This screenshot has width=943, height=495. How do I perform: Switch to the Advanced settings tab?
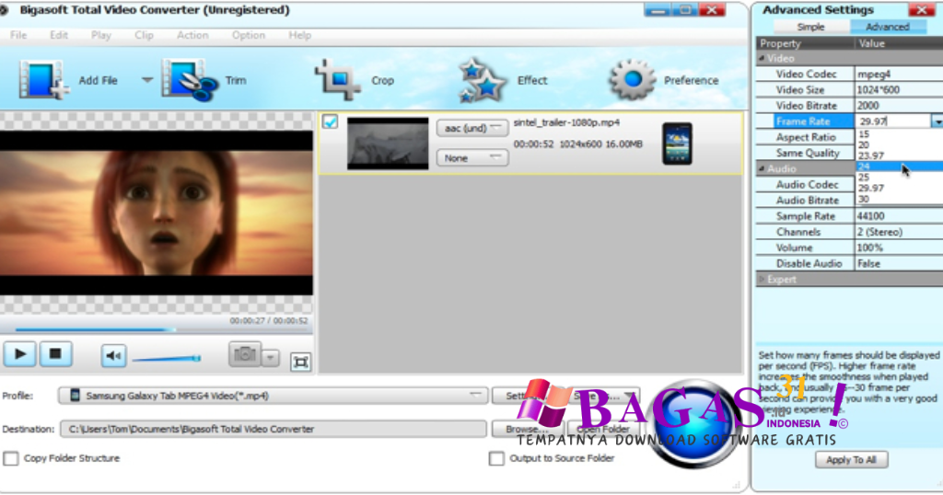(887, 27)
